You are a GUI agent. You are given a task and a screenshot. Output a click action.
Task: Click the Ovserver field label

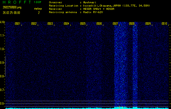click(55, 2)
